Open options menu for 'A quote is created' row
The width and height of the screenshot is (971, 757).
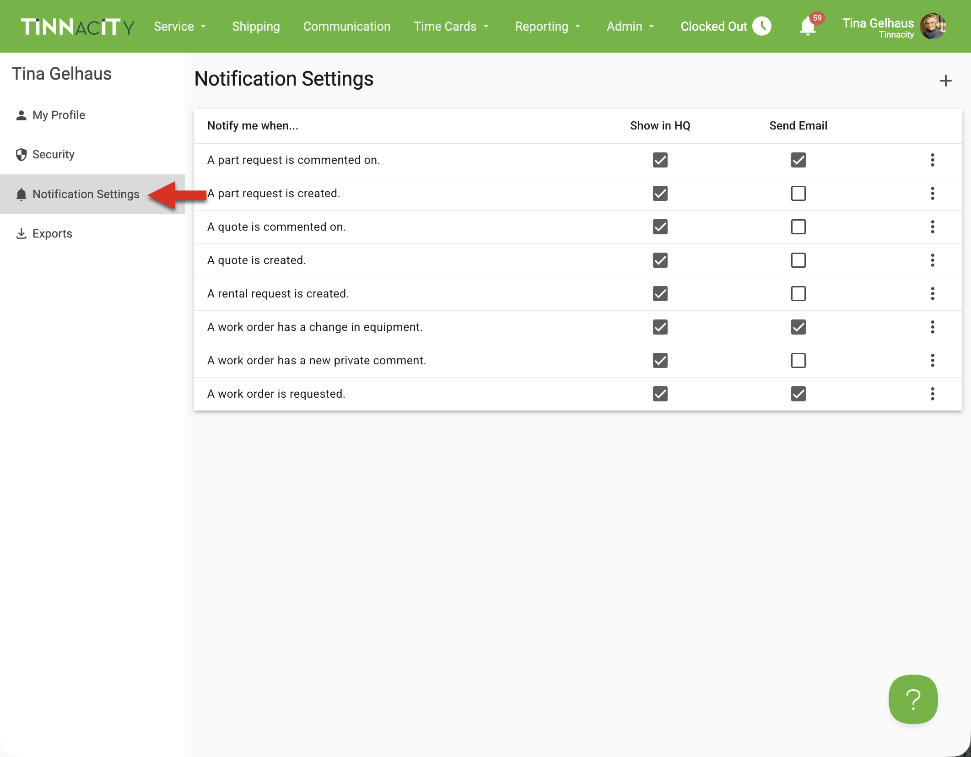[x=932, y=260]
